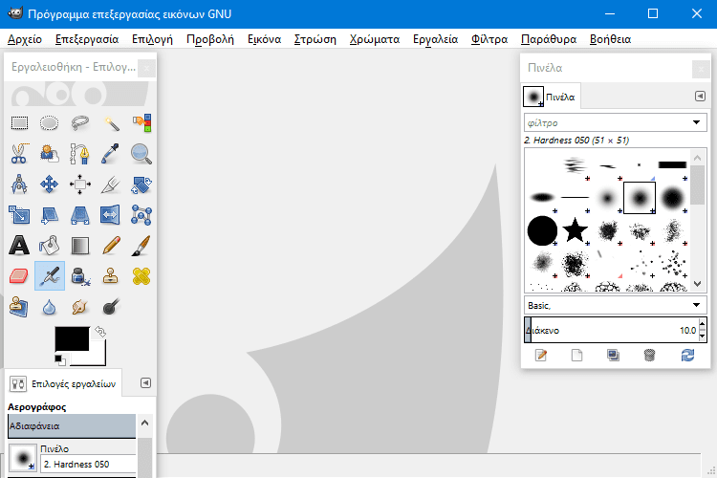Swap foreground and background colors
Image resolution: width=717 pixels, height=478 pixels.
pyautogui.click(x=99, y=332)
